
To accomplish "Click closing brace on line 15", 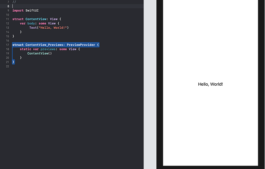I will click(x=13, y=36).
